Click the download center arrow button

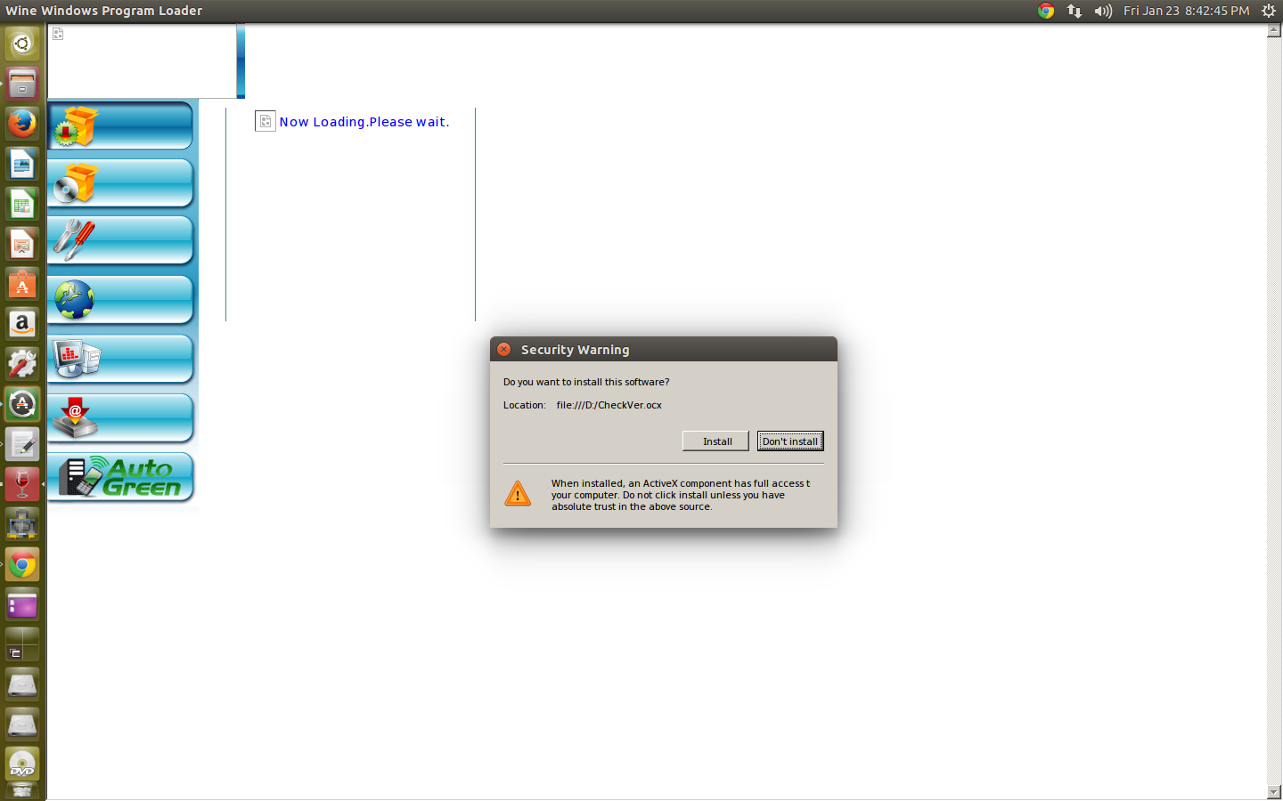click(120, 418)
